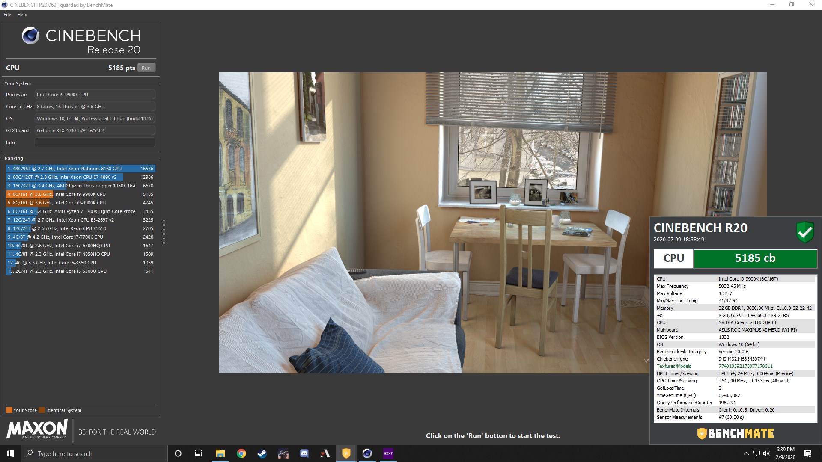Click the Processor field showing Intel Core i9-9900K
This screenshot has height=462, width=822.
coord(95,95)
